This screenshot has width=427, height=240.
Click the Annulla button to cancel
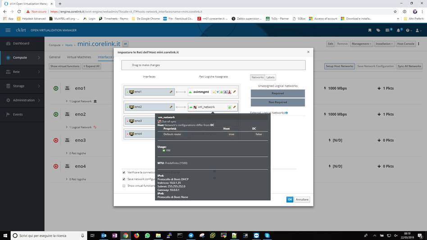[x=302, y=199]
